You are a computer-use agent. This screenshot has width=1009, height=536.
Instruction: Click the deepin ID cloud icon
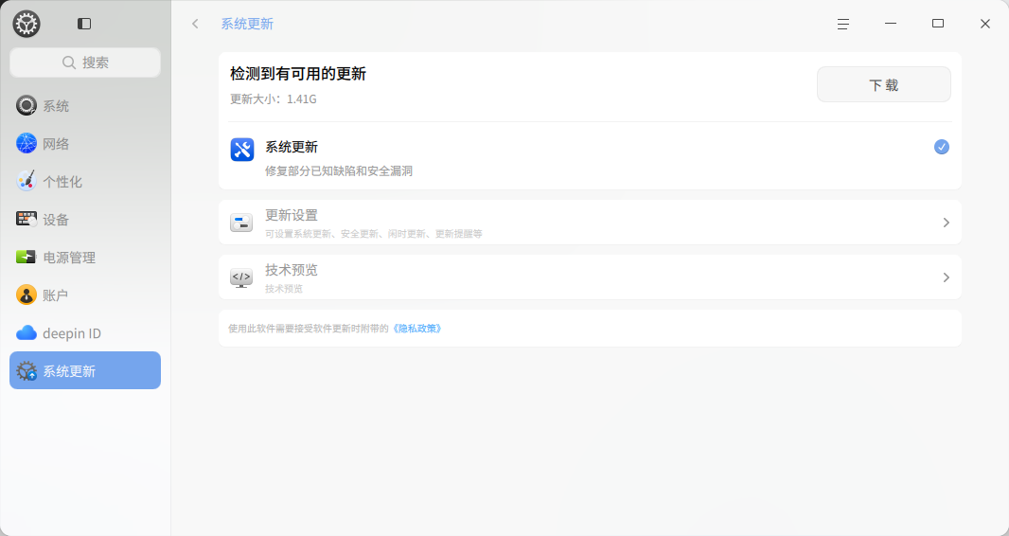(27, 332)
